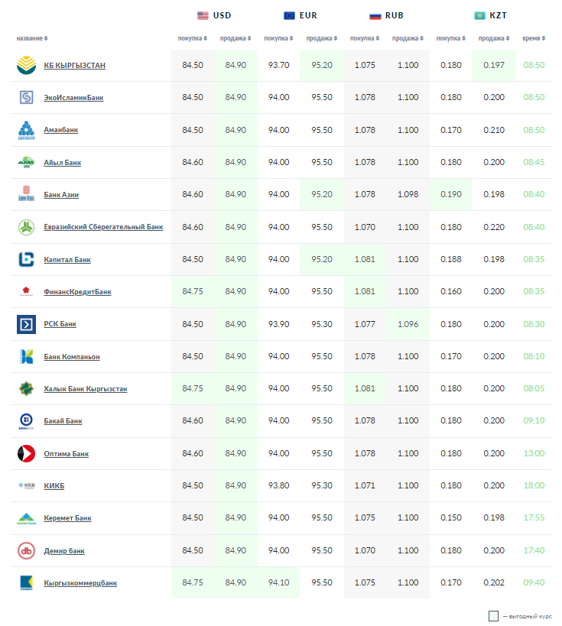Click the KB Kyrgyzstan bank logo
This screenshot has width=562, height=626.
pyautogui.click(x=26, y=66)
